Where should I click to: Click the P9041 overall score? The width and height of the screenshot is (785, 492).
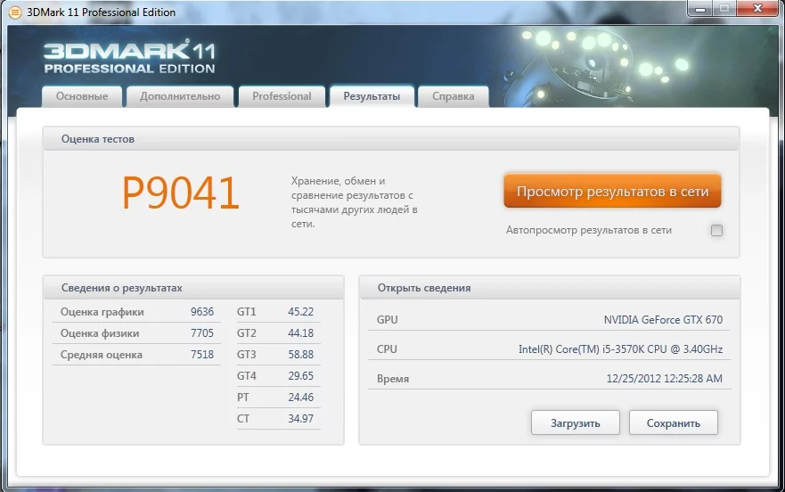coord(181,193)
